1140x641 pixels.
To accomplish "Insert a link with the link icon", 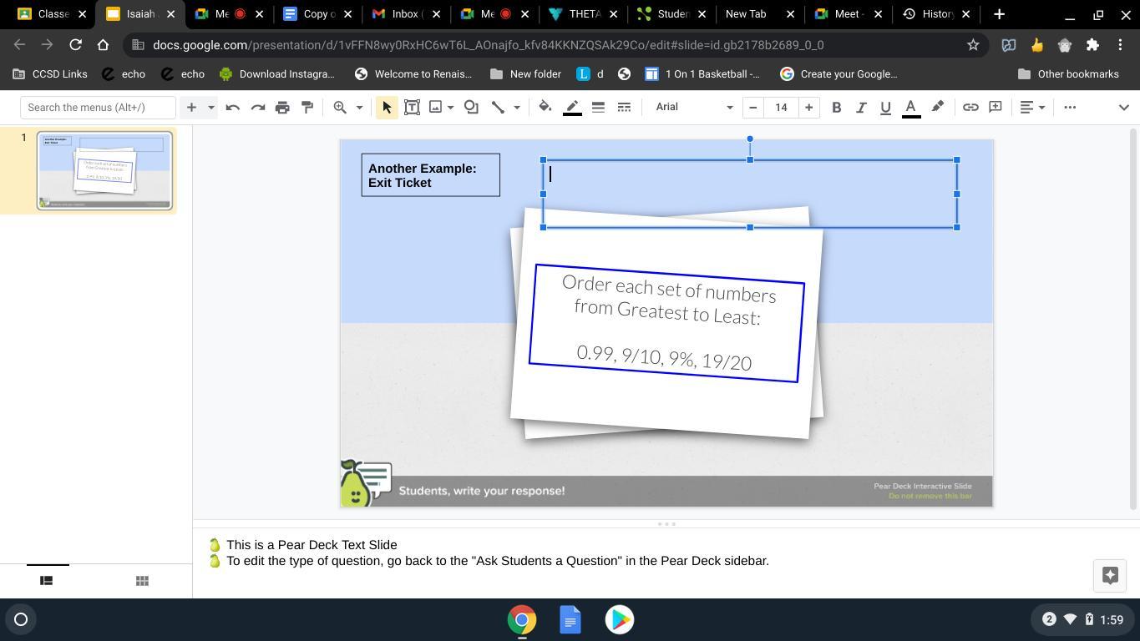I will point(970,107).
